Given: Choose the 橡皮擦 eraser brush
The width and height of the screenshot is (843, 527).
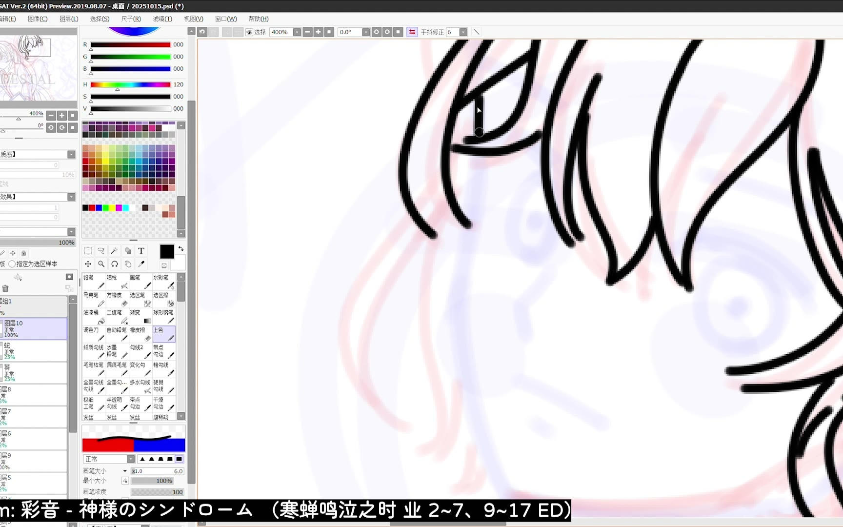Looking at the screenshot, I should (x=140, y=334).
